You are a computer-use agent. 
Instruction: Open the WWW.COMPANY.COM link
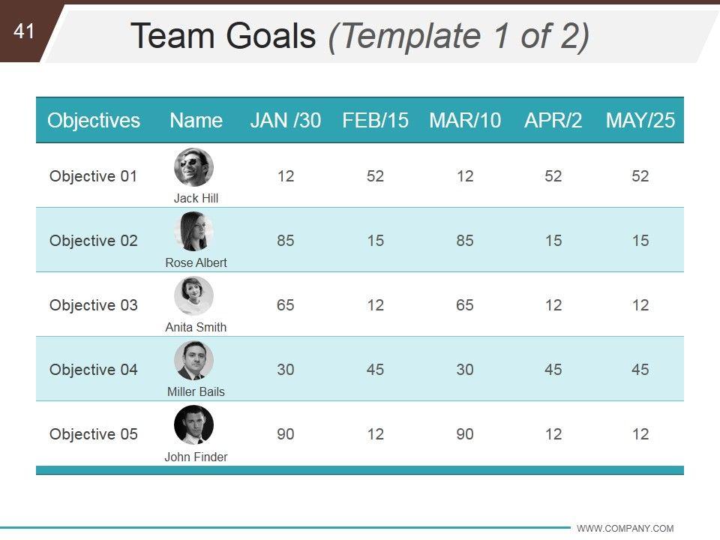click(625, 529)
